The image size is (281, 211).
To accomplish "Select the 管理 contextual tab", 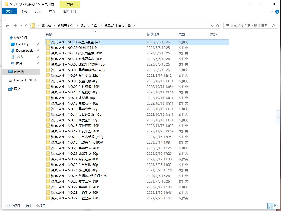I will [x=70, y=5].
